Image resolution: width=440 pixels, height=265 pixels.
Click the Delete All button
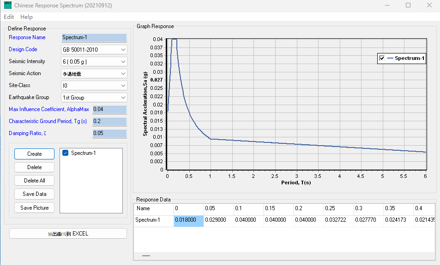pyautogui.click(x=35, y=181)
